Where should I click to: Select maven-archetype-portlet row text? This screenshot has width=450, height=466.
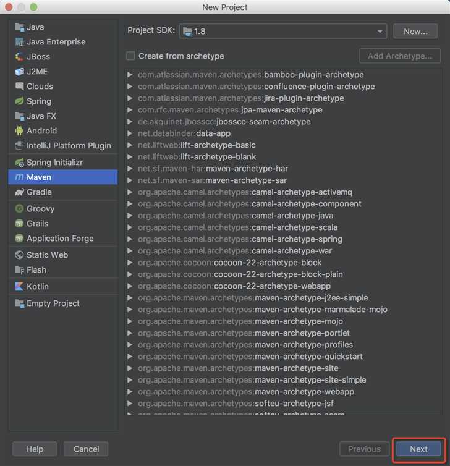[x=244, y=333]
